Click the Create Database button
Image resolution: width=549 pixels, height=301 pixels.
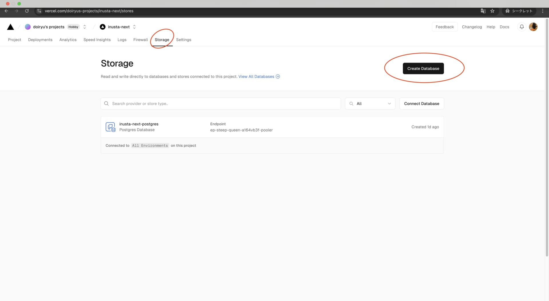pos(423,68)
